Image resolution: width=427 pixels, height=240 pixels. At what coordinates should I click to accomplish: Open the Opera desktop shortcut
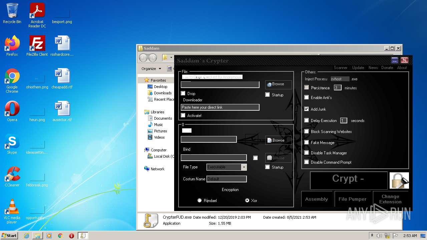click(x=12, y=111)
